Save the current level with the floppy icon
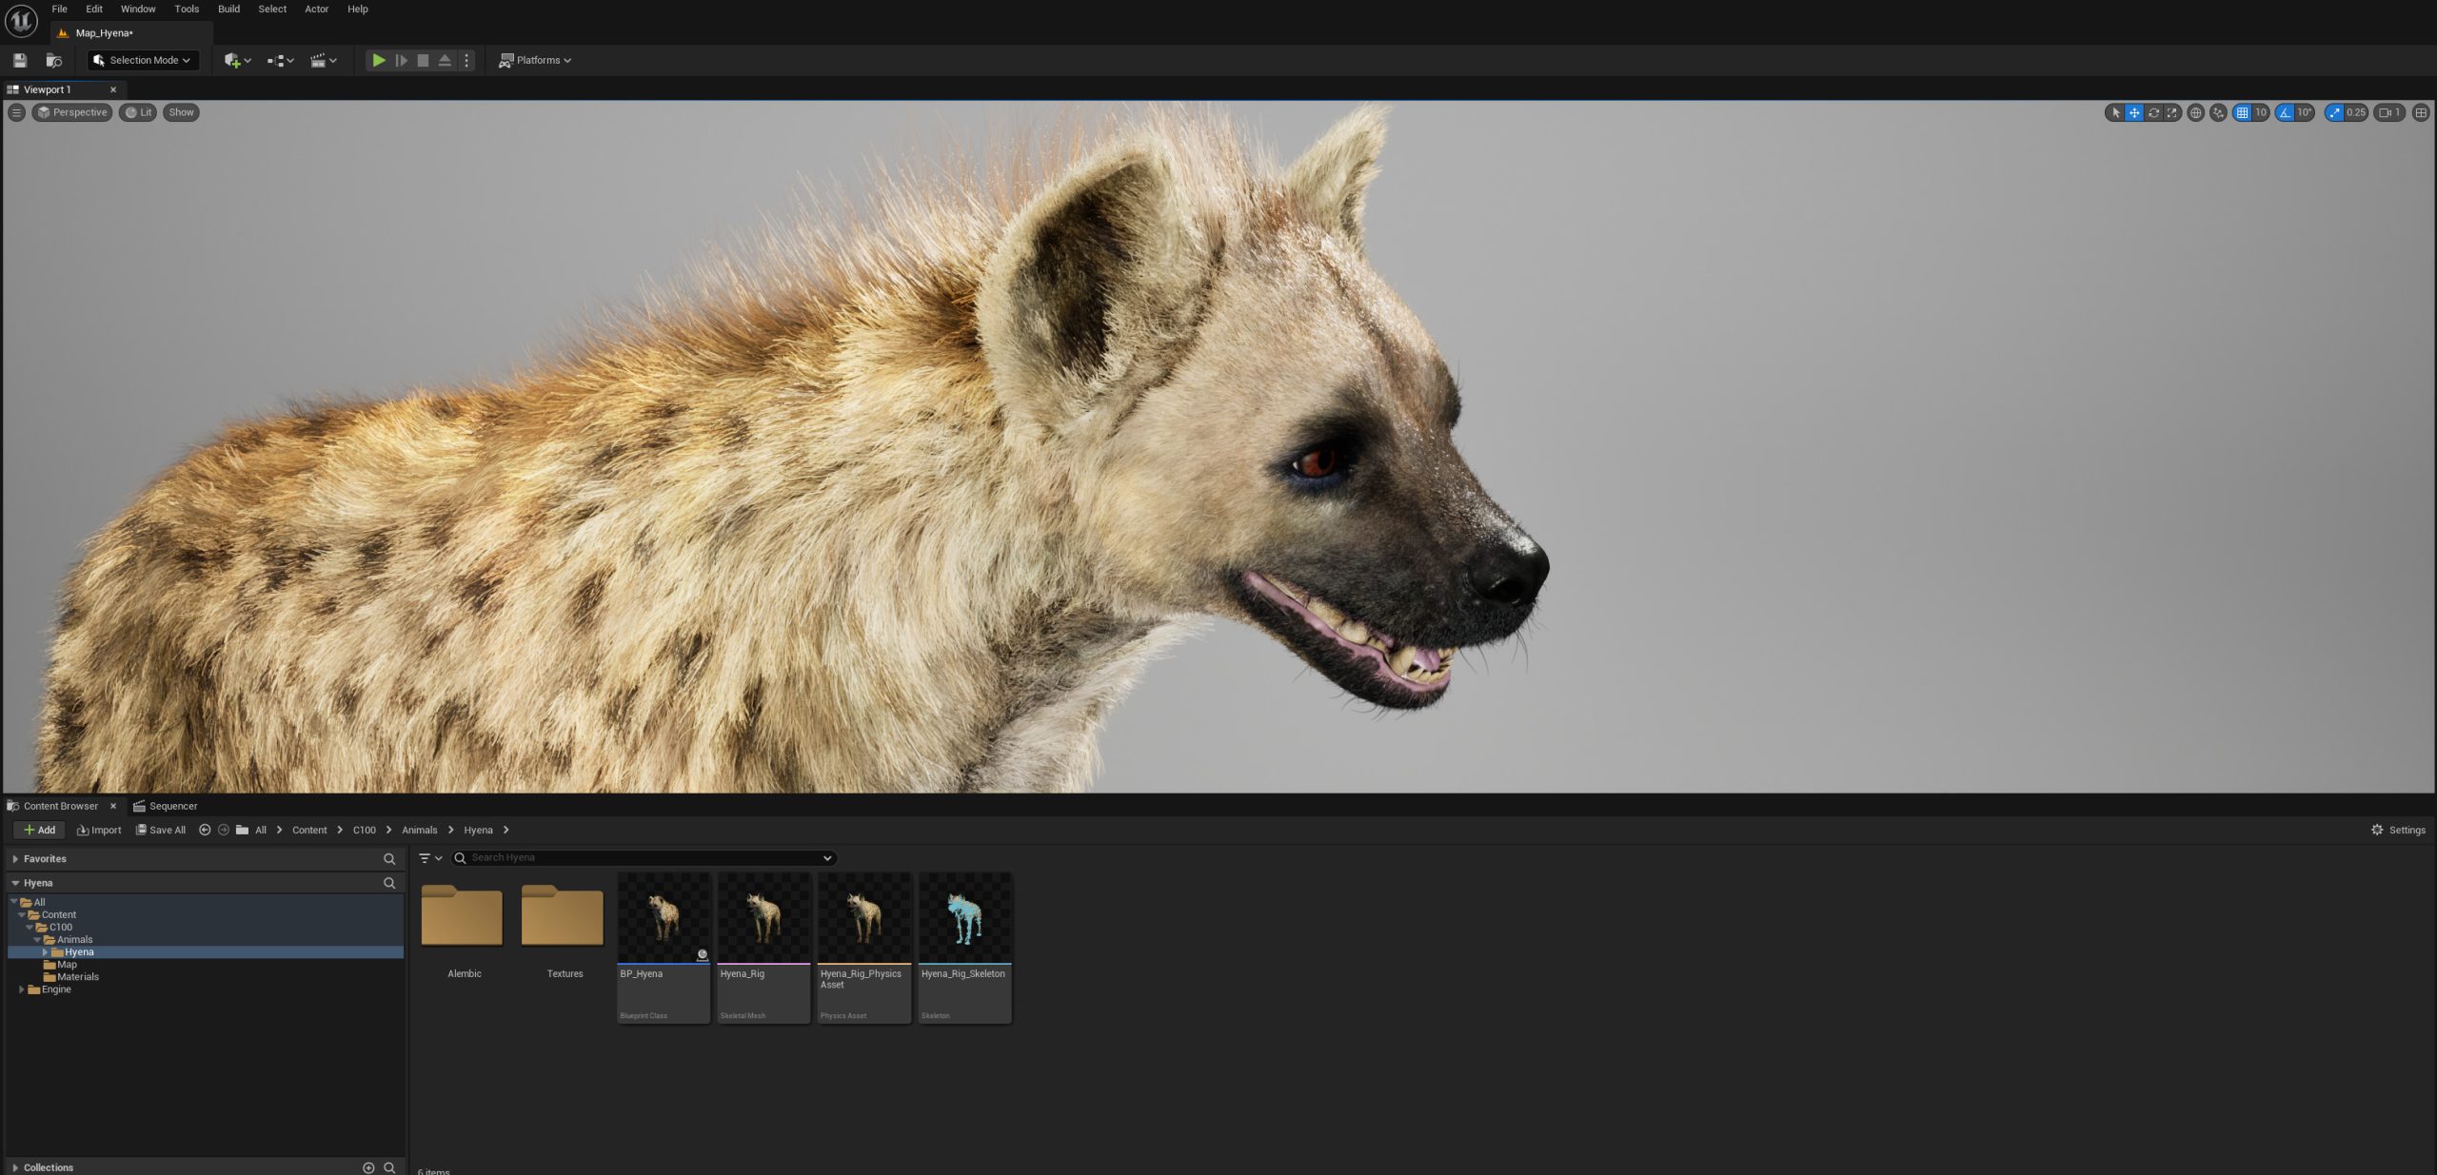The height and width of the screenshot is (1175, 2437). tap(20, 60)
